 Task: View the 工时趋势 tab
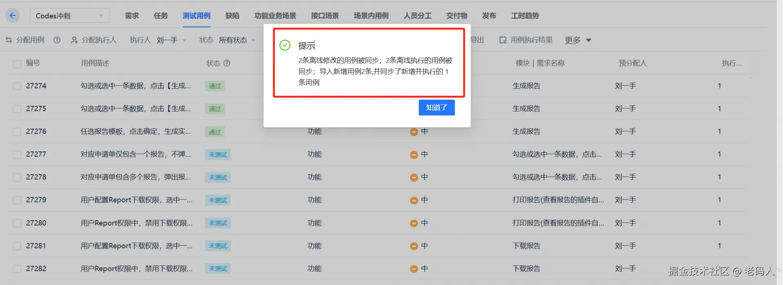click(x=525, y=15)
